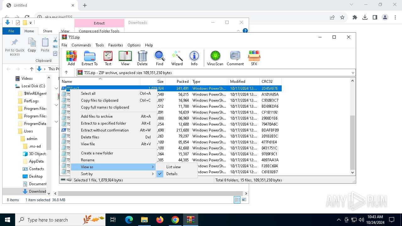Click the Test archive icon
Screen dimensions: 402x226
coord(108,58)
